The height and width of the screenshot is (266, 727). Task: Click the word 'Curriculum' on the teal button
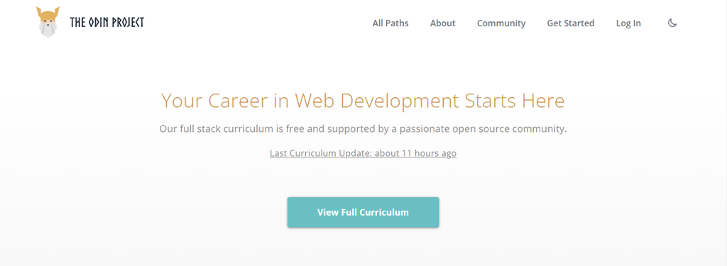click(x=385, y=212)
